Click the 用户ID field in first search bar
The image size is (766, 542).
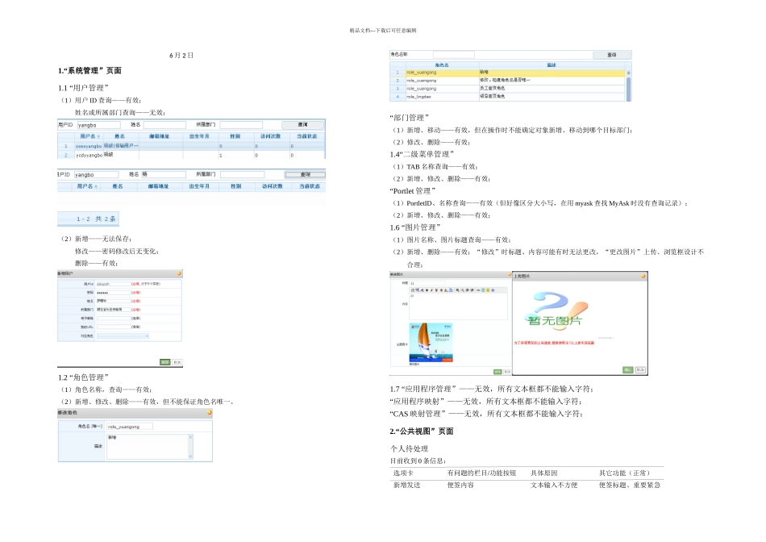[x=98, y=125]
